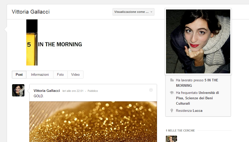Open the Visualizzazione come dropdown
249x142 pixels.
coord(133,12)
